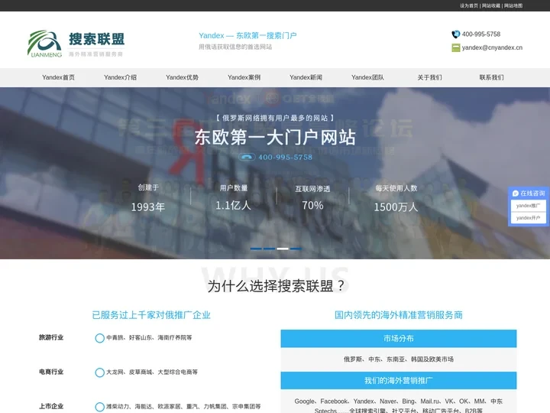The image size is (550, 413).
Task: Click the 70% internet penetration statistic
Action: 312,205
